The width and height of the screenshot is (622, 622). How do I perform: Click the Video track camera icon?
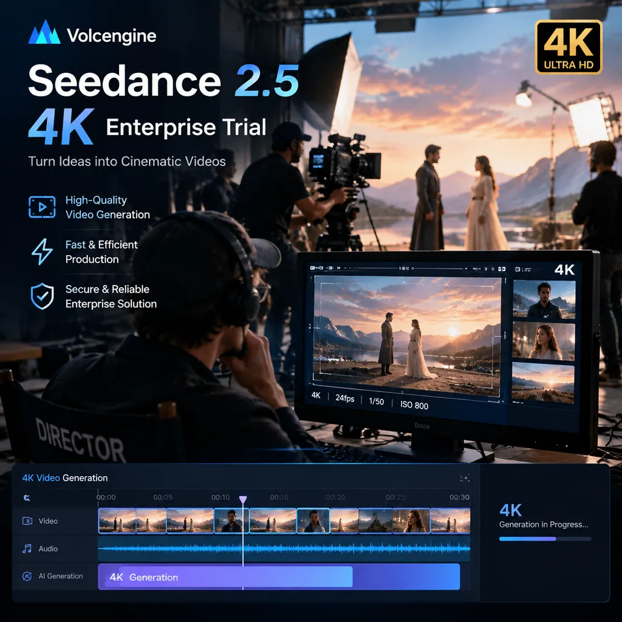point(27,521)
